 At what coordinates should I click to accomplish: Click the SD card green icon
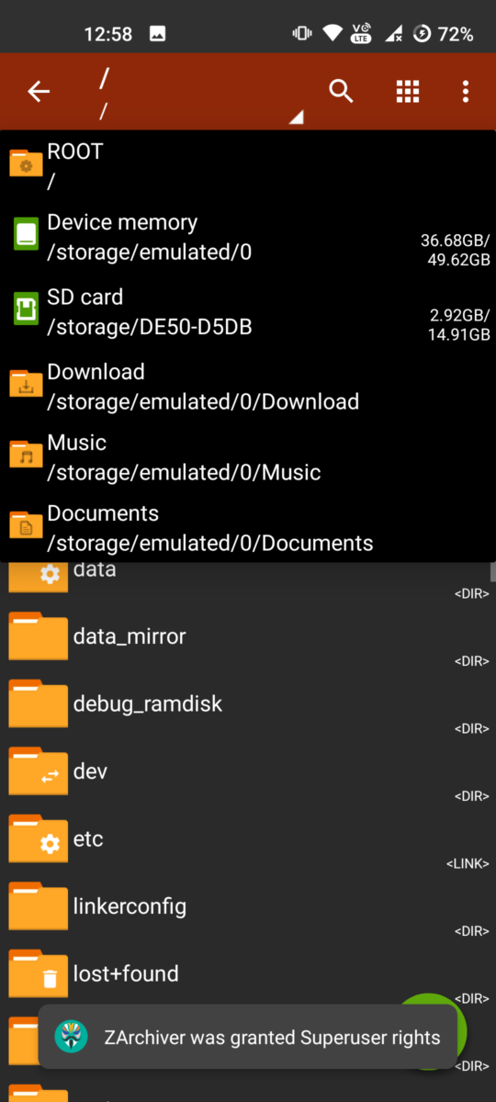26,309
